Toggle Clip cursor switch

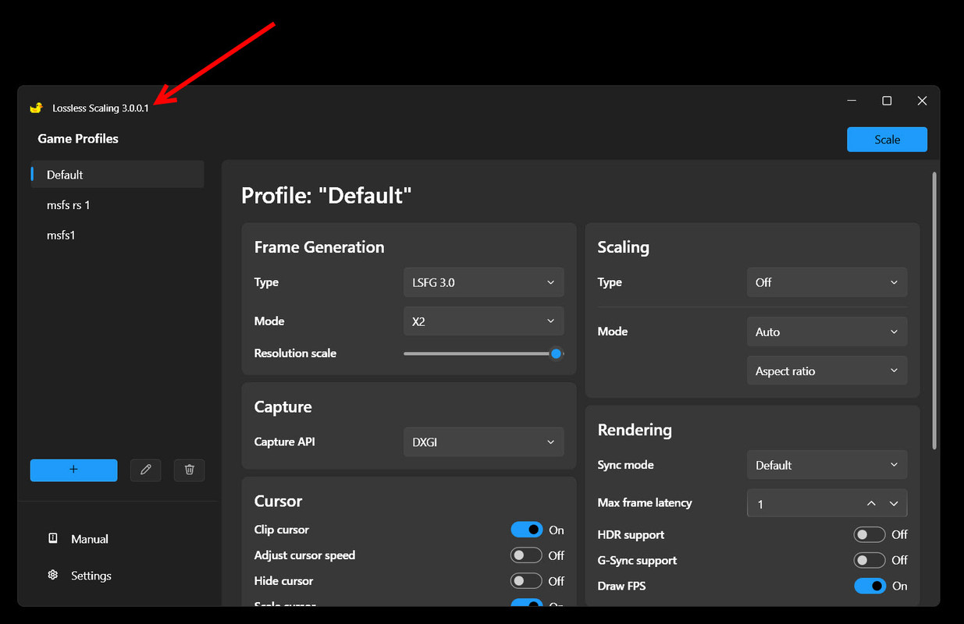pyautogui.click(x=526, y=530)
